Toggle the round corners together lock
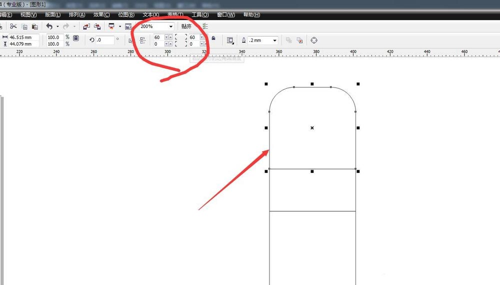The image size is (500, 285). point(213,38)
